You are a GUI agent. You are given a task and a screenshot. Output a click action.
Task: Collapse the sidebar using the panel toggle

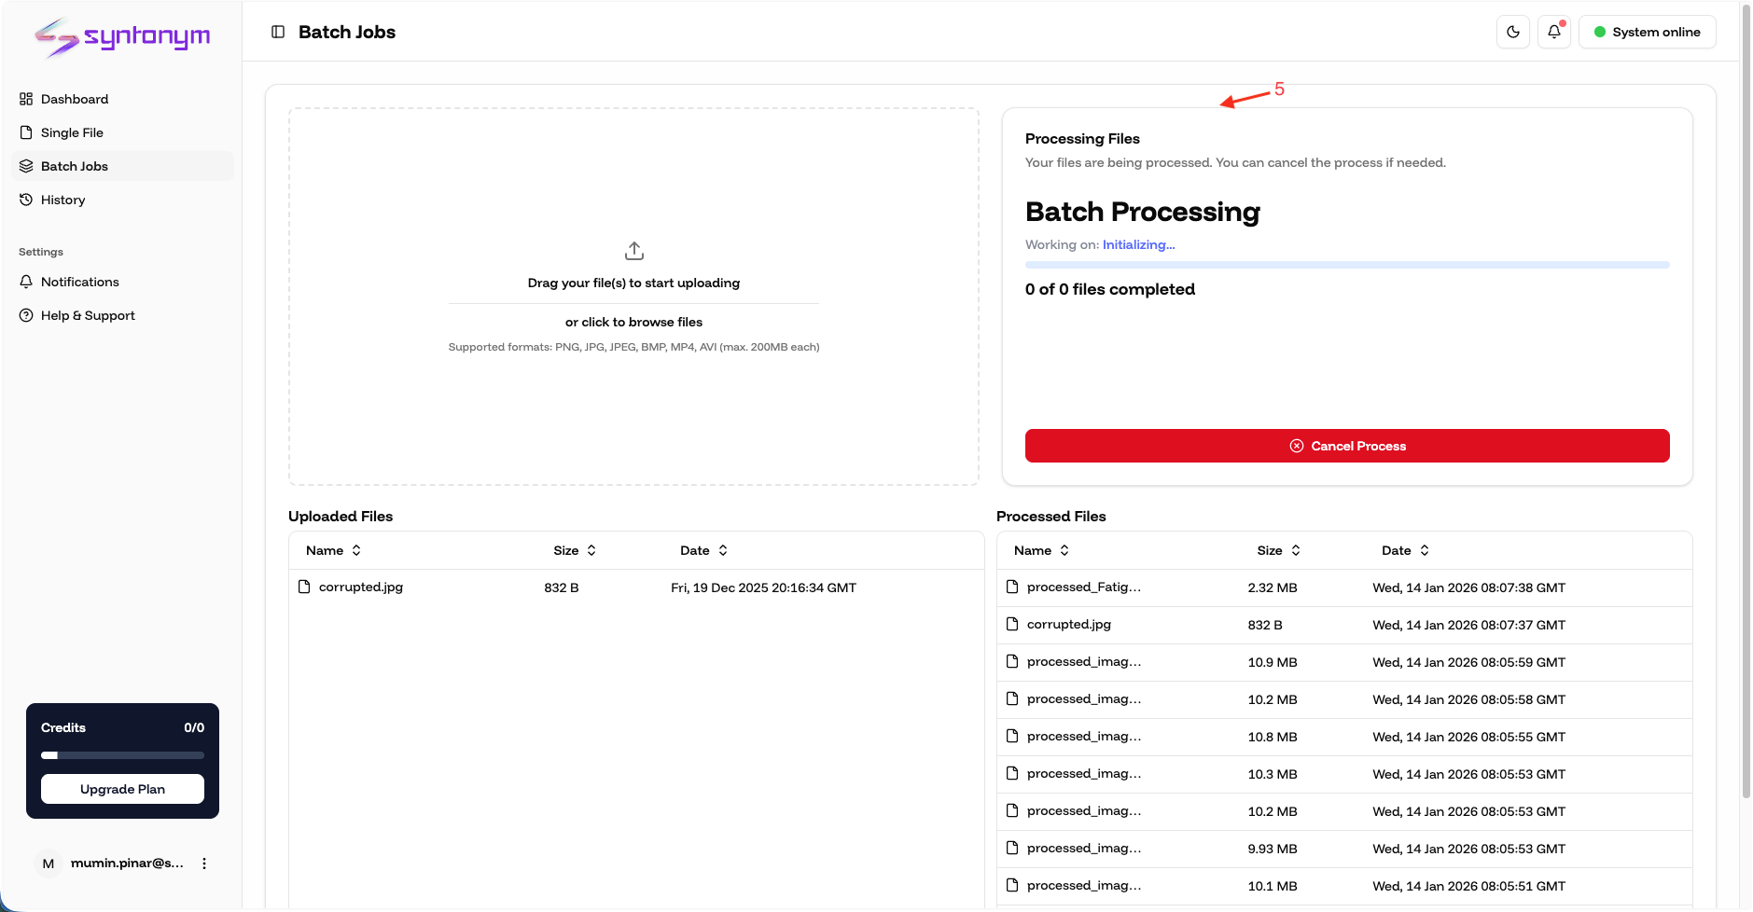point(277,31)
